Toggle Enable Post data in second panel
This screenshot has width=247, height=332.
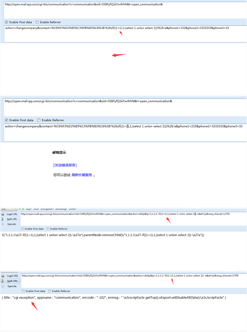click(x=7, y=120)
